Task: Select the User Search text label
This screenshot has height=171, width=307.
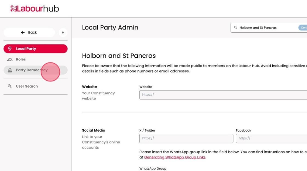Action: coord(27,87)
